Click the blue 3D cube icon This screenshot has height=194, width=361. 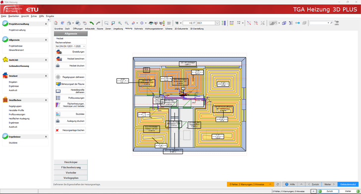coord(284,23)
